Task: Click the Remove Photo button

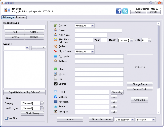Action: coord(140,89)
